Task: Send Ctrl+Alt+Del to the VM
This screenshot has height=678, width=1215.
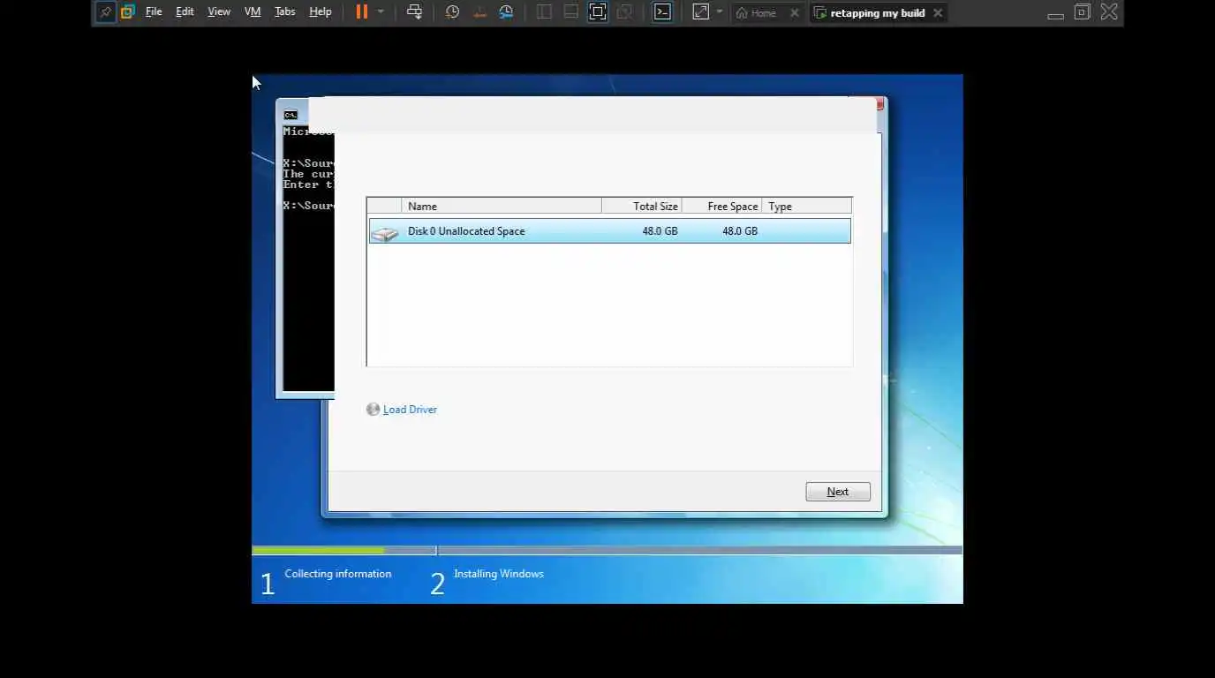Action: (414, 12)
